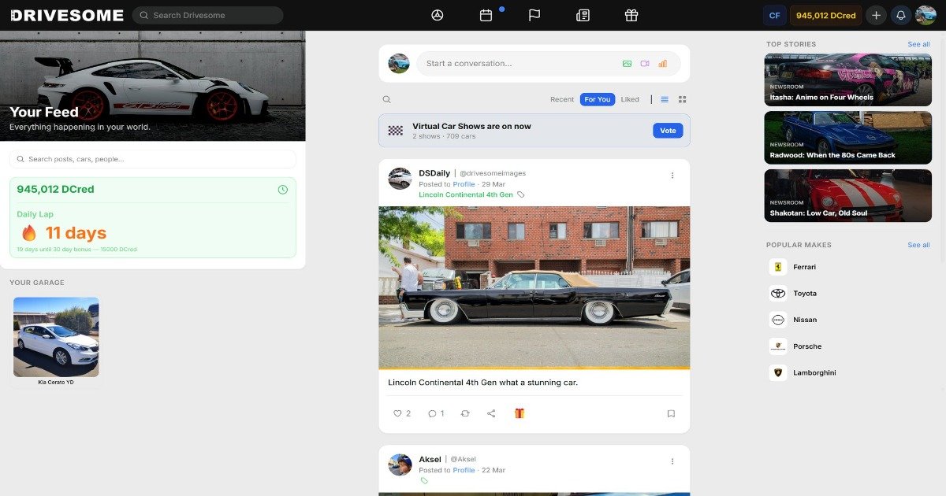Switch to list view layout
The width and height of the screenshot is (946, 496).
coord(665,99)
